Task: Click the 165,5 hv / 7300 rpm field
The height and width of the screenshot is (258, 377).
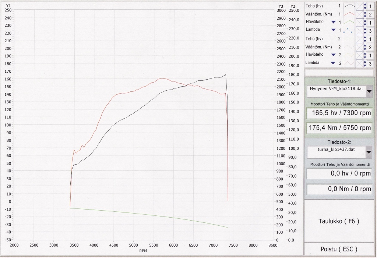Action: 339,113
